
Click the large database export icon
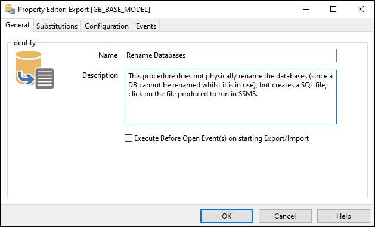[x=35, y=70]
